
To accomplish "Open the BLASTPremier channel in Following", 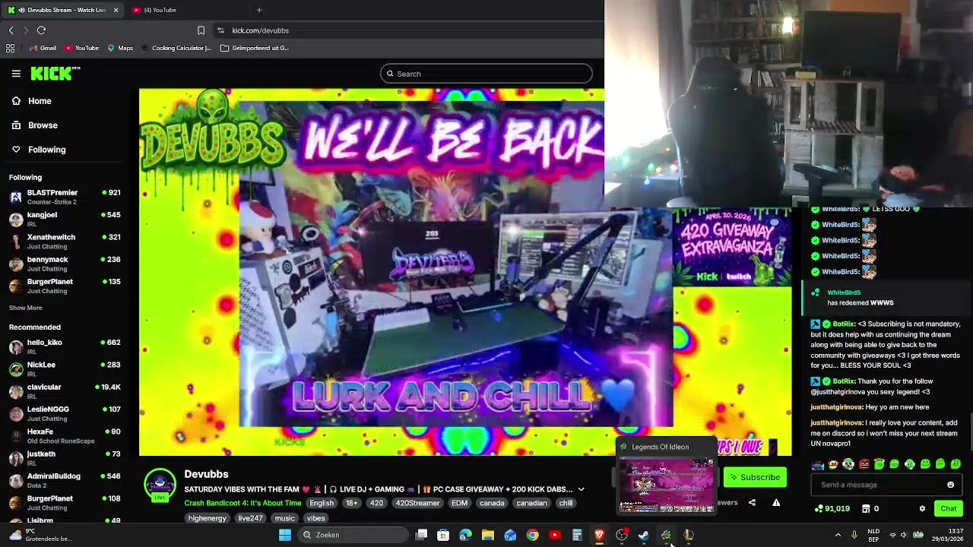I will pos(65,197).
